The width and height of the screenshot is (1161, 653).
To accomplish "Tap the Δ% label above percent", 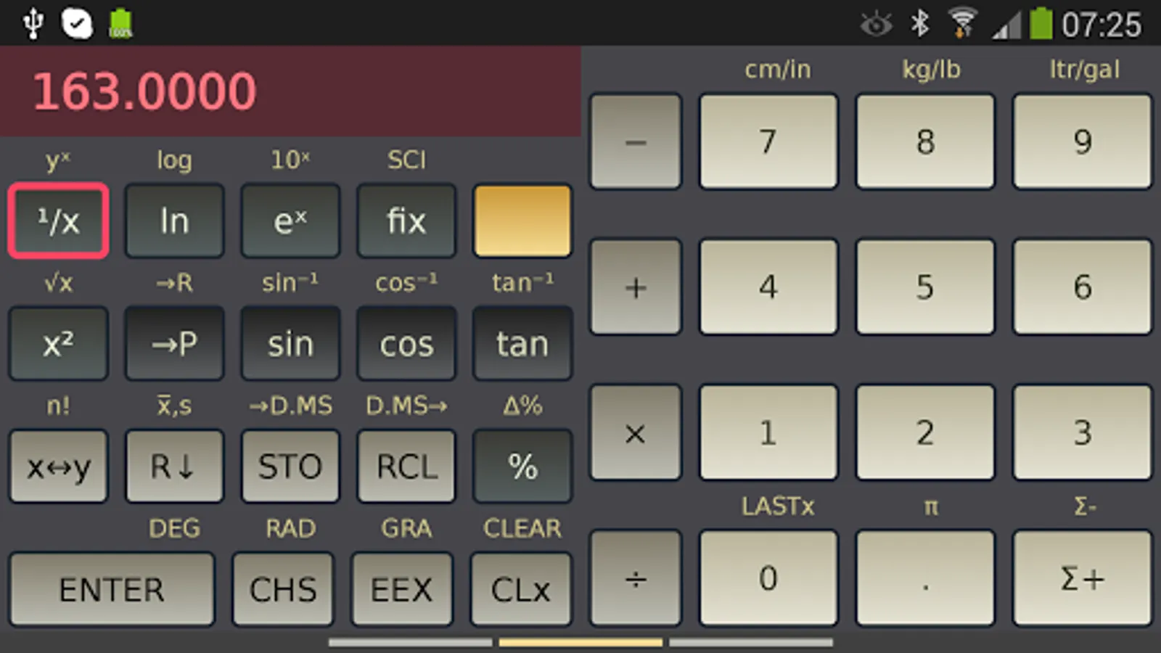I will [522, 405].
